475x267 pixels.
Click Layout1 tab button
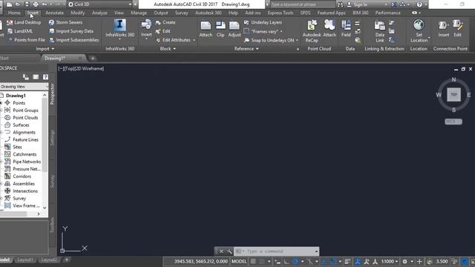(x=24, y=260)
